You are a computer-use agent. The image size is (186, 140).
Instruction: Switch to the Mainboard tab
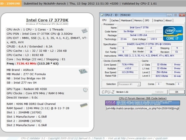(x=126, y=20)
